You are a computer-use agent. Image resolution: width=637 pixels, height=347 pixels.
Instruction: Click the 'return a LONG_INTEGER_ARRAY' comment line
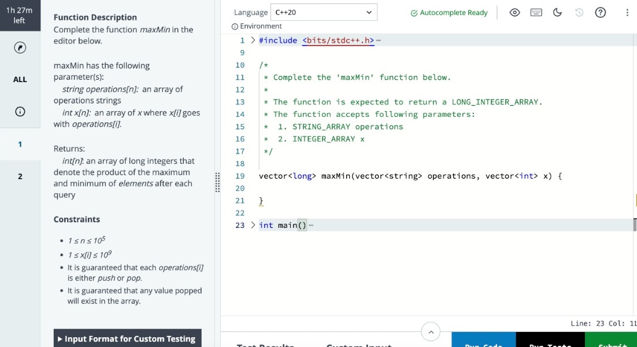tap(403, 102)
